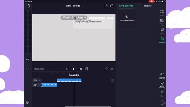Choose the Vector Drawing tool
The width and height of the screenshot is (190, 107).
(162, 85)
